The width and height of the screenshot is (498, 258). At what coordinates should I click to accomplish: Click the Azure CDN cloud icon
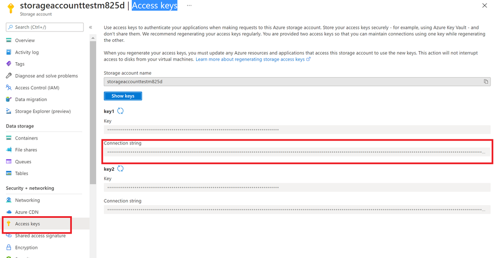point(9,212)
